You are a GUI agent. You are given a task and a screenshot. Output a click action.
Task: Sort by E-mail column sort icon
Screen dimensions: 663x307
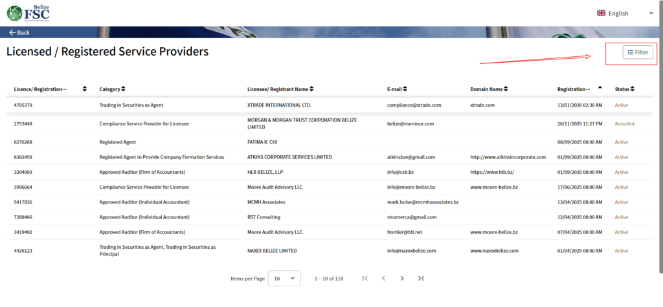(405, 89)
